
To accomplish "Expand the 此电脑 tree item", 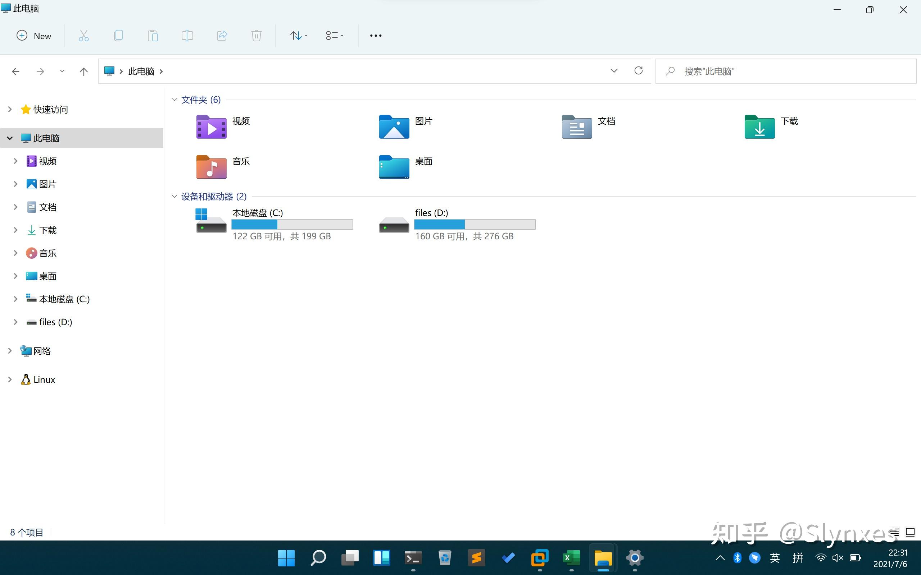I will 10,138.
